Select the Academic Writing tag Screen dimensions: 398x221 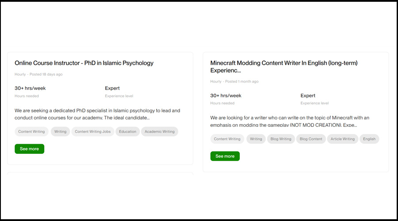pyautogui.click(x=159, y=132)
